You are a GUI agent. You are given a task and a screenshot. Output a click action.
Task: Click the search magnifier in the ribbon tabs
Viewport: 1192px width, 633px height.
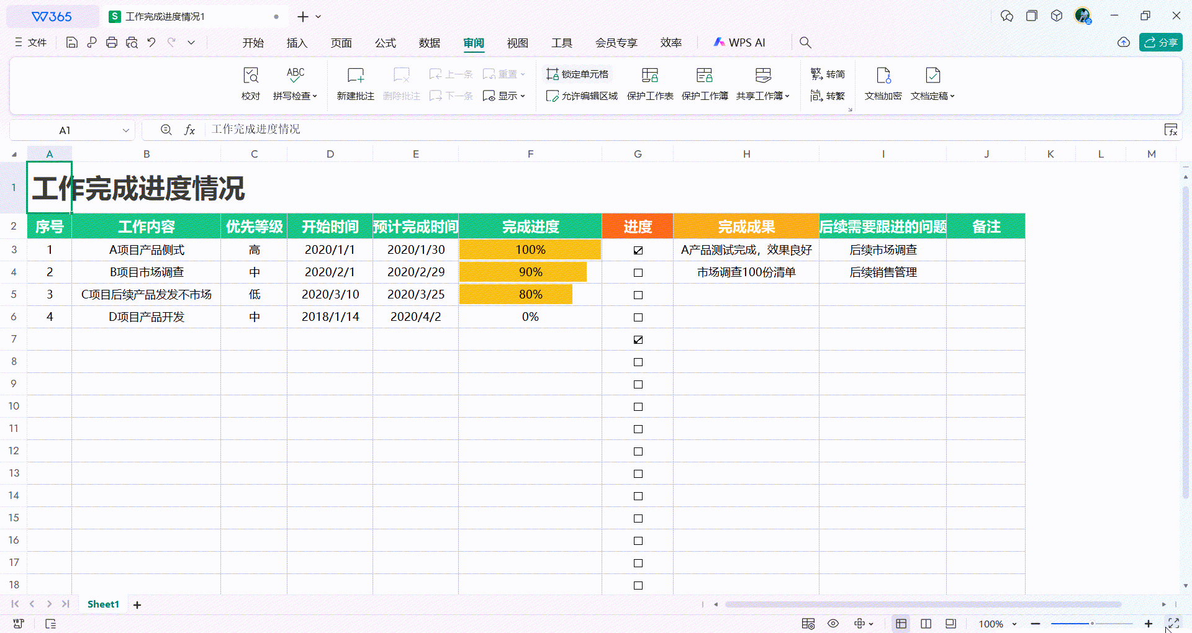pyautogui.click(x=805, y=42)
